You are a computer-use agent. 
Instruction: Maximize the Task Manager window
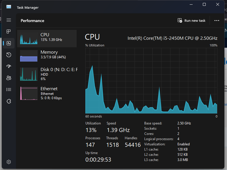[x=204, y=4]
